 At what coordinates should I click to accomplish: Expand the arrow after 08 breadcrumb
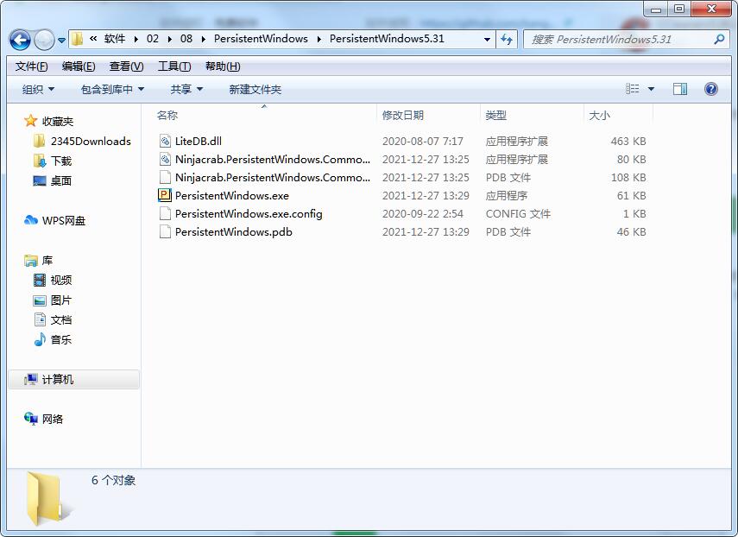[x=204, y=39]
